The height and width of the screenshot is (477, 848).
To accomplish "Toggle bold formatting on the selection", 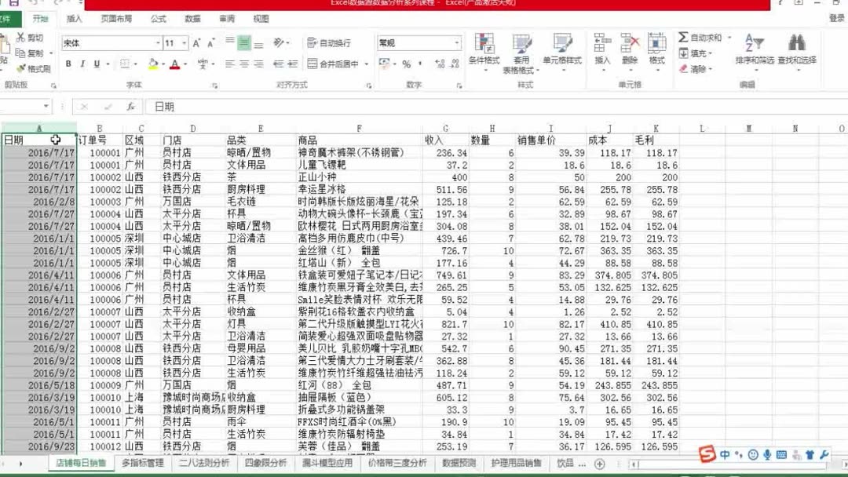I will click(68, 63).
